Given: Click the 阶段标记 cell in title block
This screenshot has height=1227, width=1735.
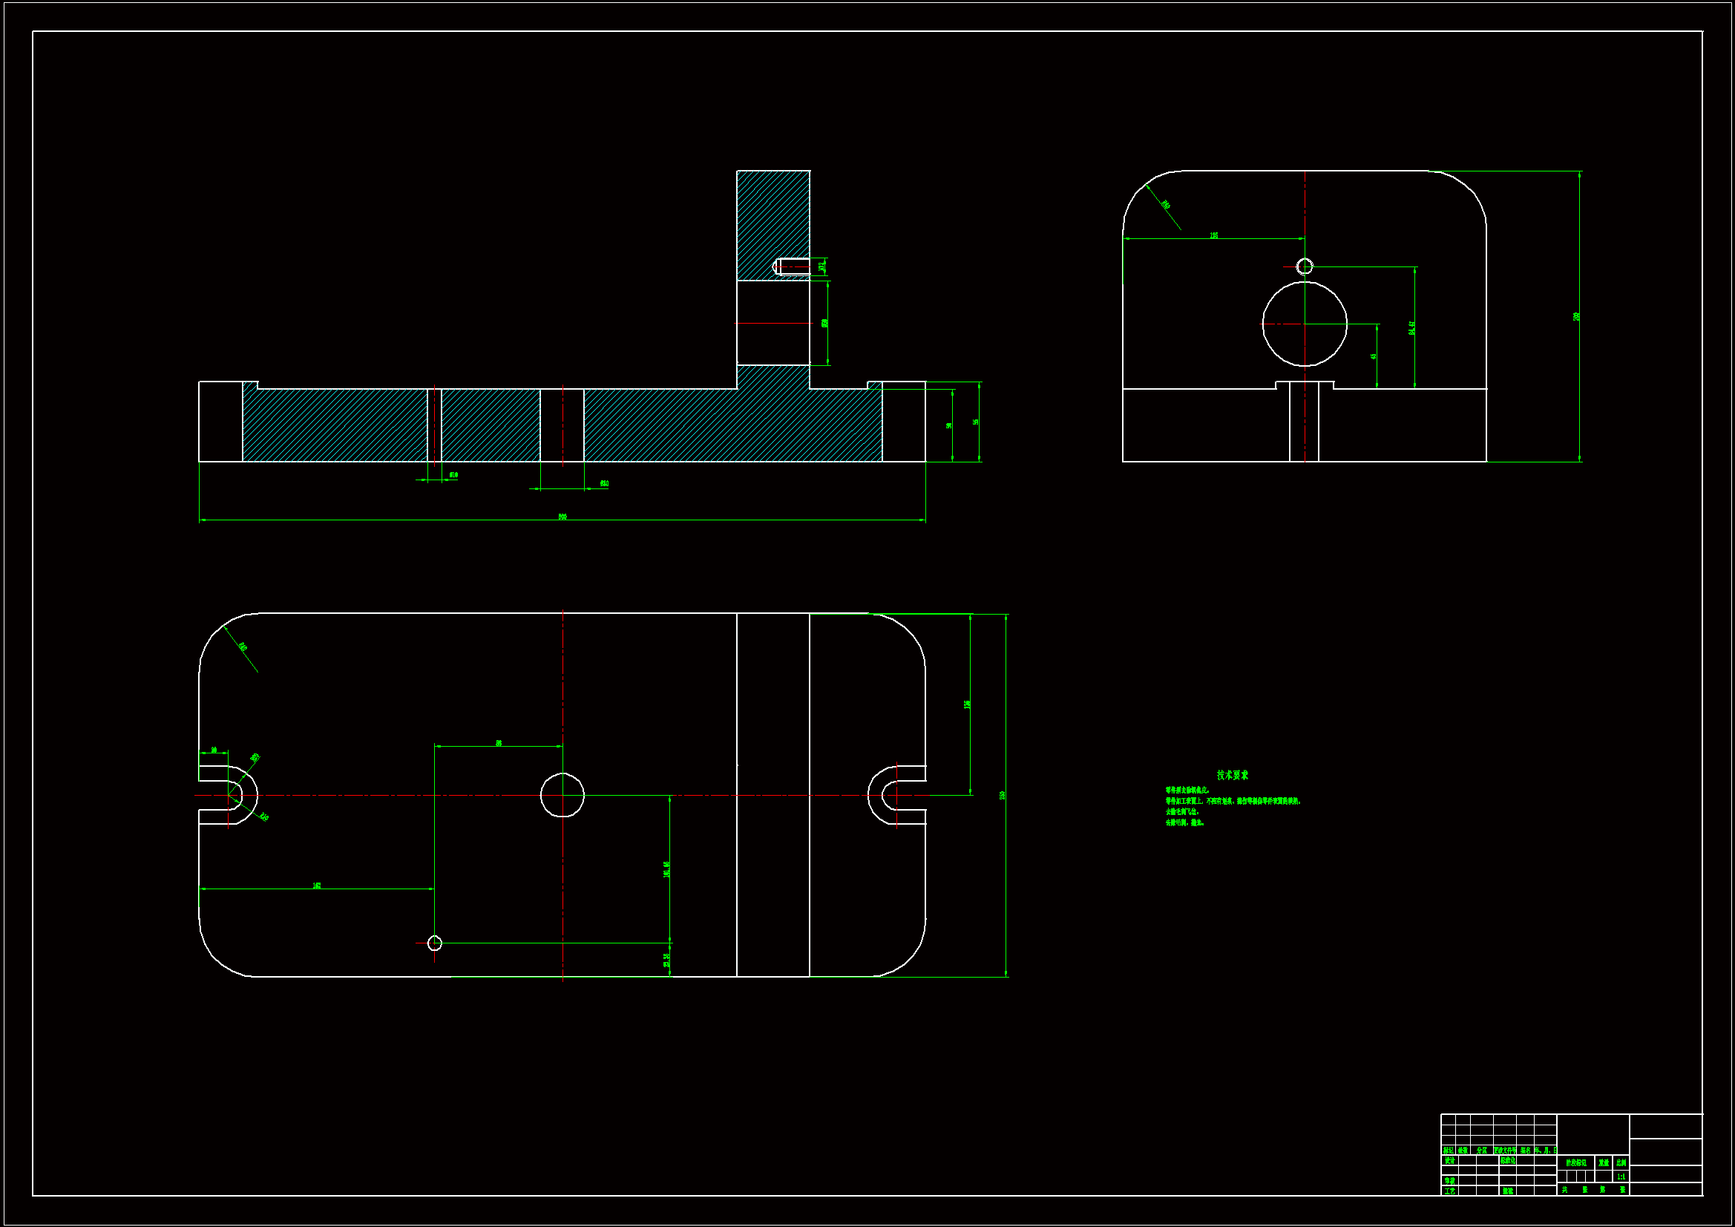Looking at the screenshot, I should coord(1575,1162).
